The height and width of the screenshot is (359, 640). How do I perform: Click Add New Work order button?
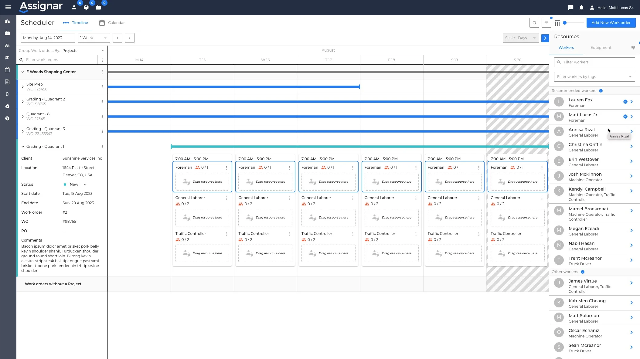point(611,23)
